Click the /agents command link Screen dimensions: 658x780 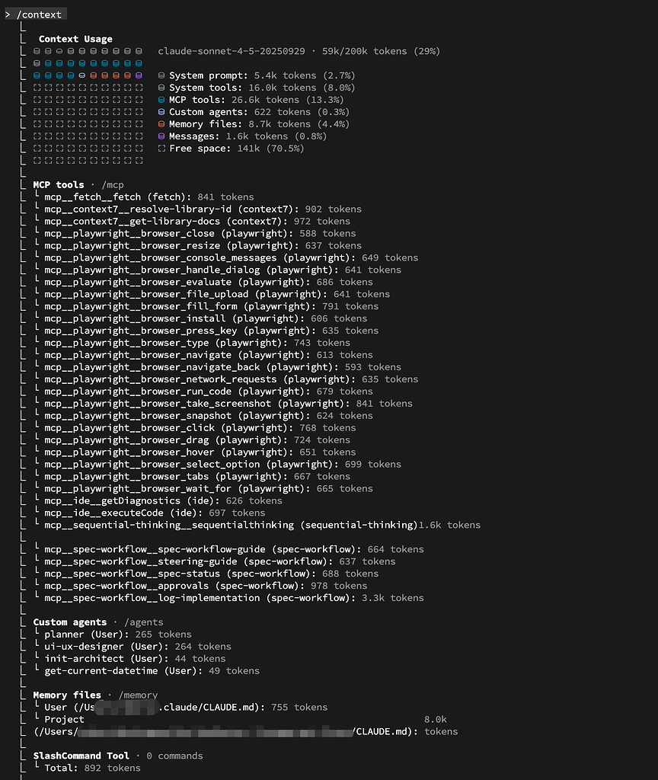[144, 622]
